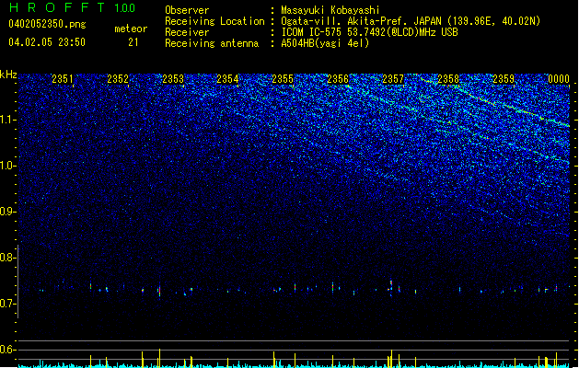
Task: Click the Receiving Location field label
Action: (214, 21)
